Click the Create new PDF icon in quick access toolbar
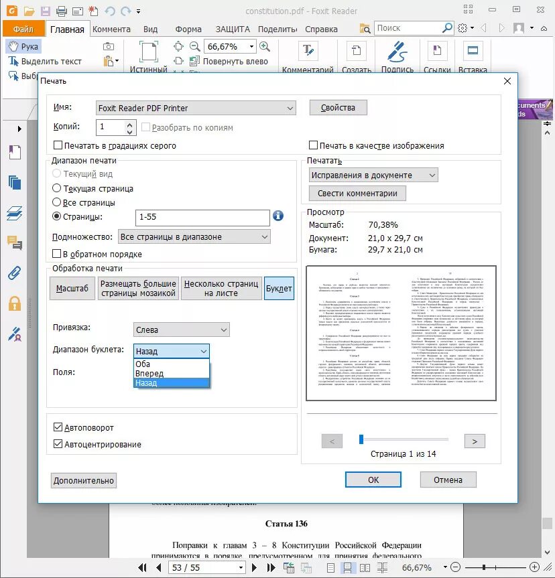 pos(93,11)
